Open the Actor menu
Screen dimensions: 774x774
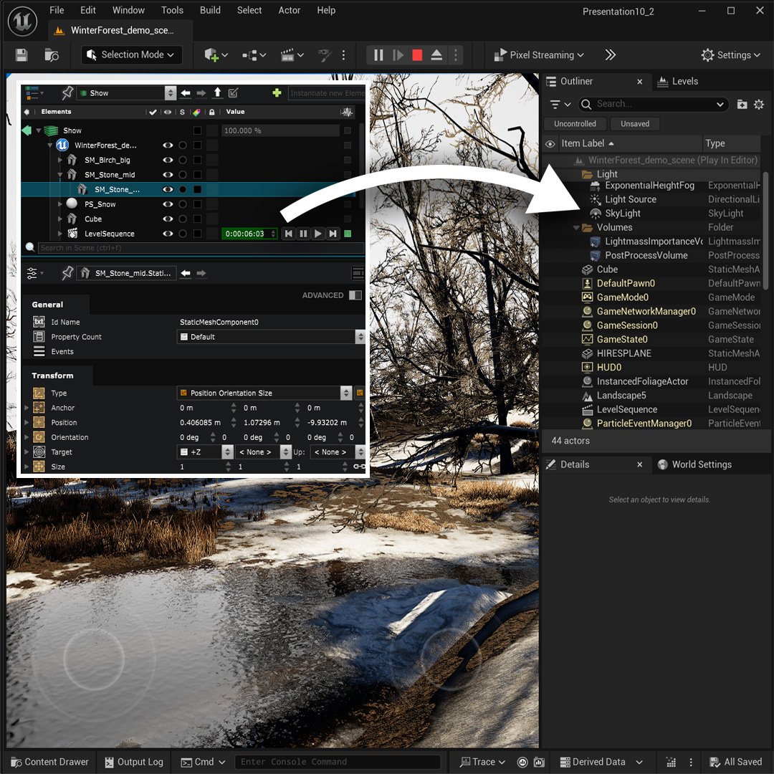click(290, 10)
